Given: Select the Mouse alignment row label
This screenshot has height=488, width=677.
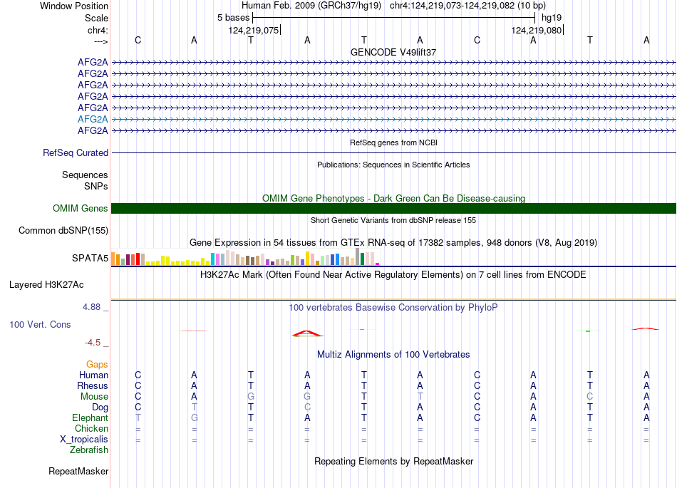Looking at the screenshot, I should tap(94, 397).
